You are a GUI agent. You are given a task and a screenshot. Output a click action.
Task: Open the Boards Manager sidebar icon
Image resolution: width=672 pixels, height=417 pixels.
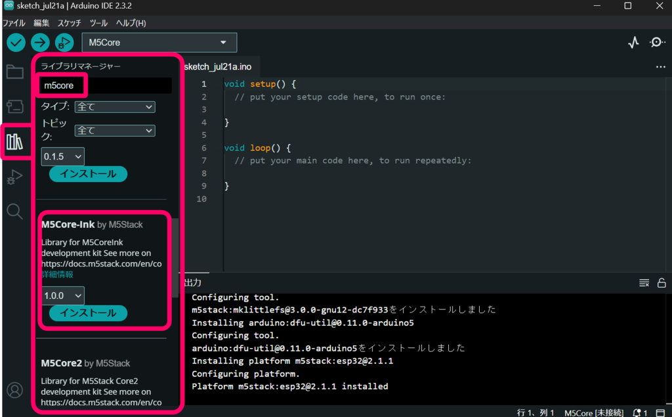[15, 106]
